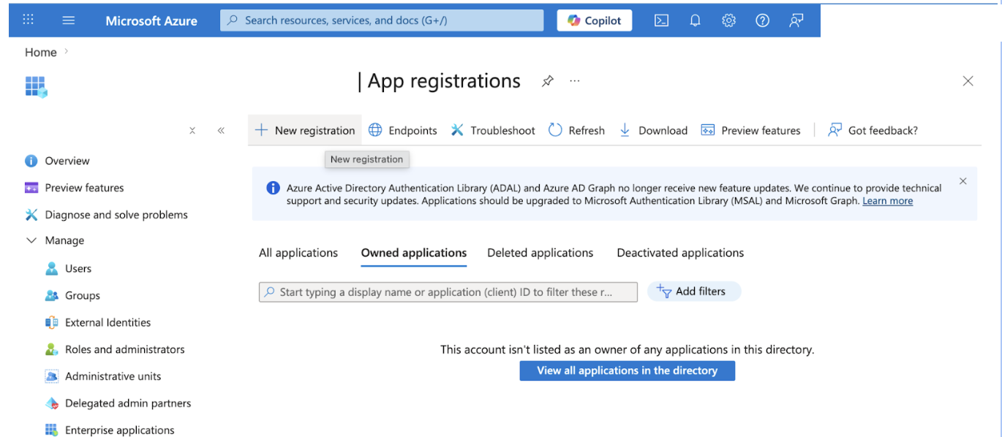Open Users under Manage
The width and height of the screenshot is (1002, 437).
click(x=78, y=268)
